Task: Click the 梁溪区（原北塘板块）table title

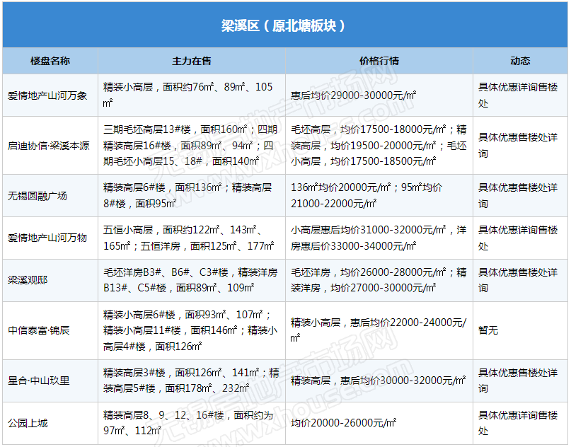Action: pos(284,26)
